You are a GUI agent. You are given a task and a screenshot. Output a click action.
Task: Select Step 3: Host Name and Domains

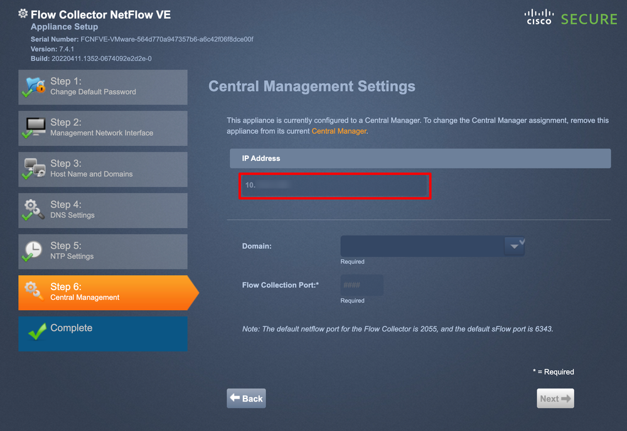(103, 170)
